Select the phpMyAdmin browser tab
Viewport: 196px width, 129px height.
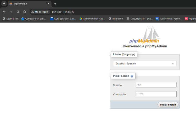pyautogui.click(x=27, y=4)
